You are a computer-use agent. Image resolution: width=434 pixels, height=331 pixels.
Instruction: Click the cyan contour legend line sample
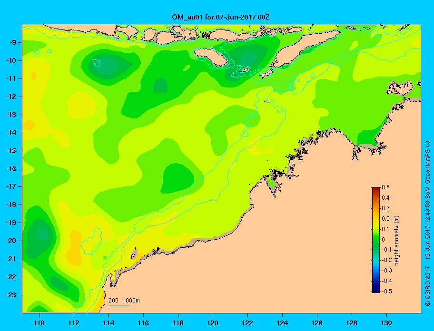(x=119, y=305)
